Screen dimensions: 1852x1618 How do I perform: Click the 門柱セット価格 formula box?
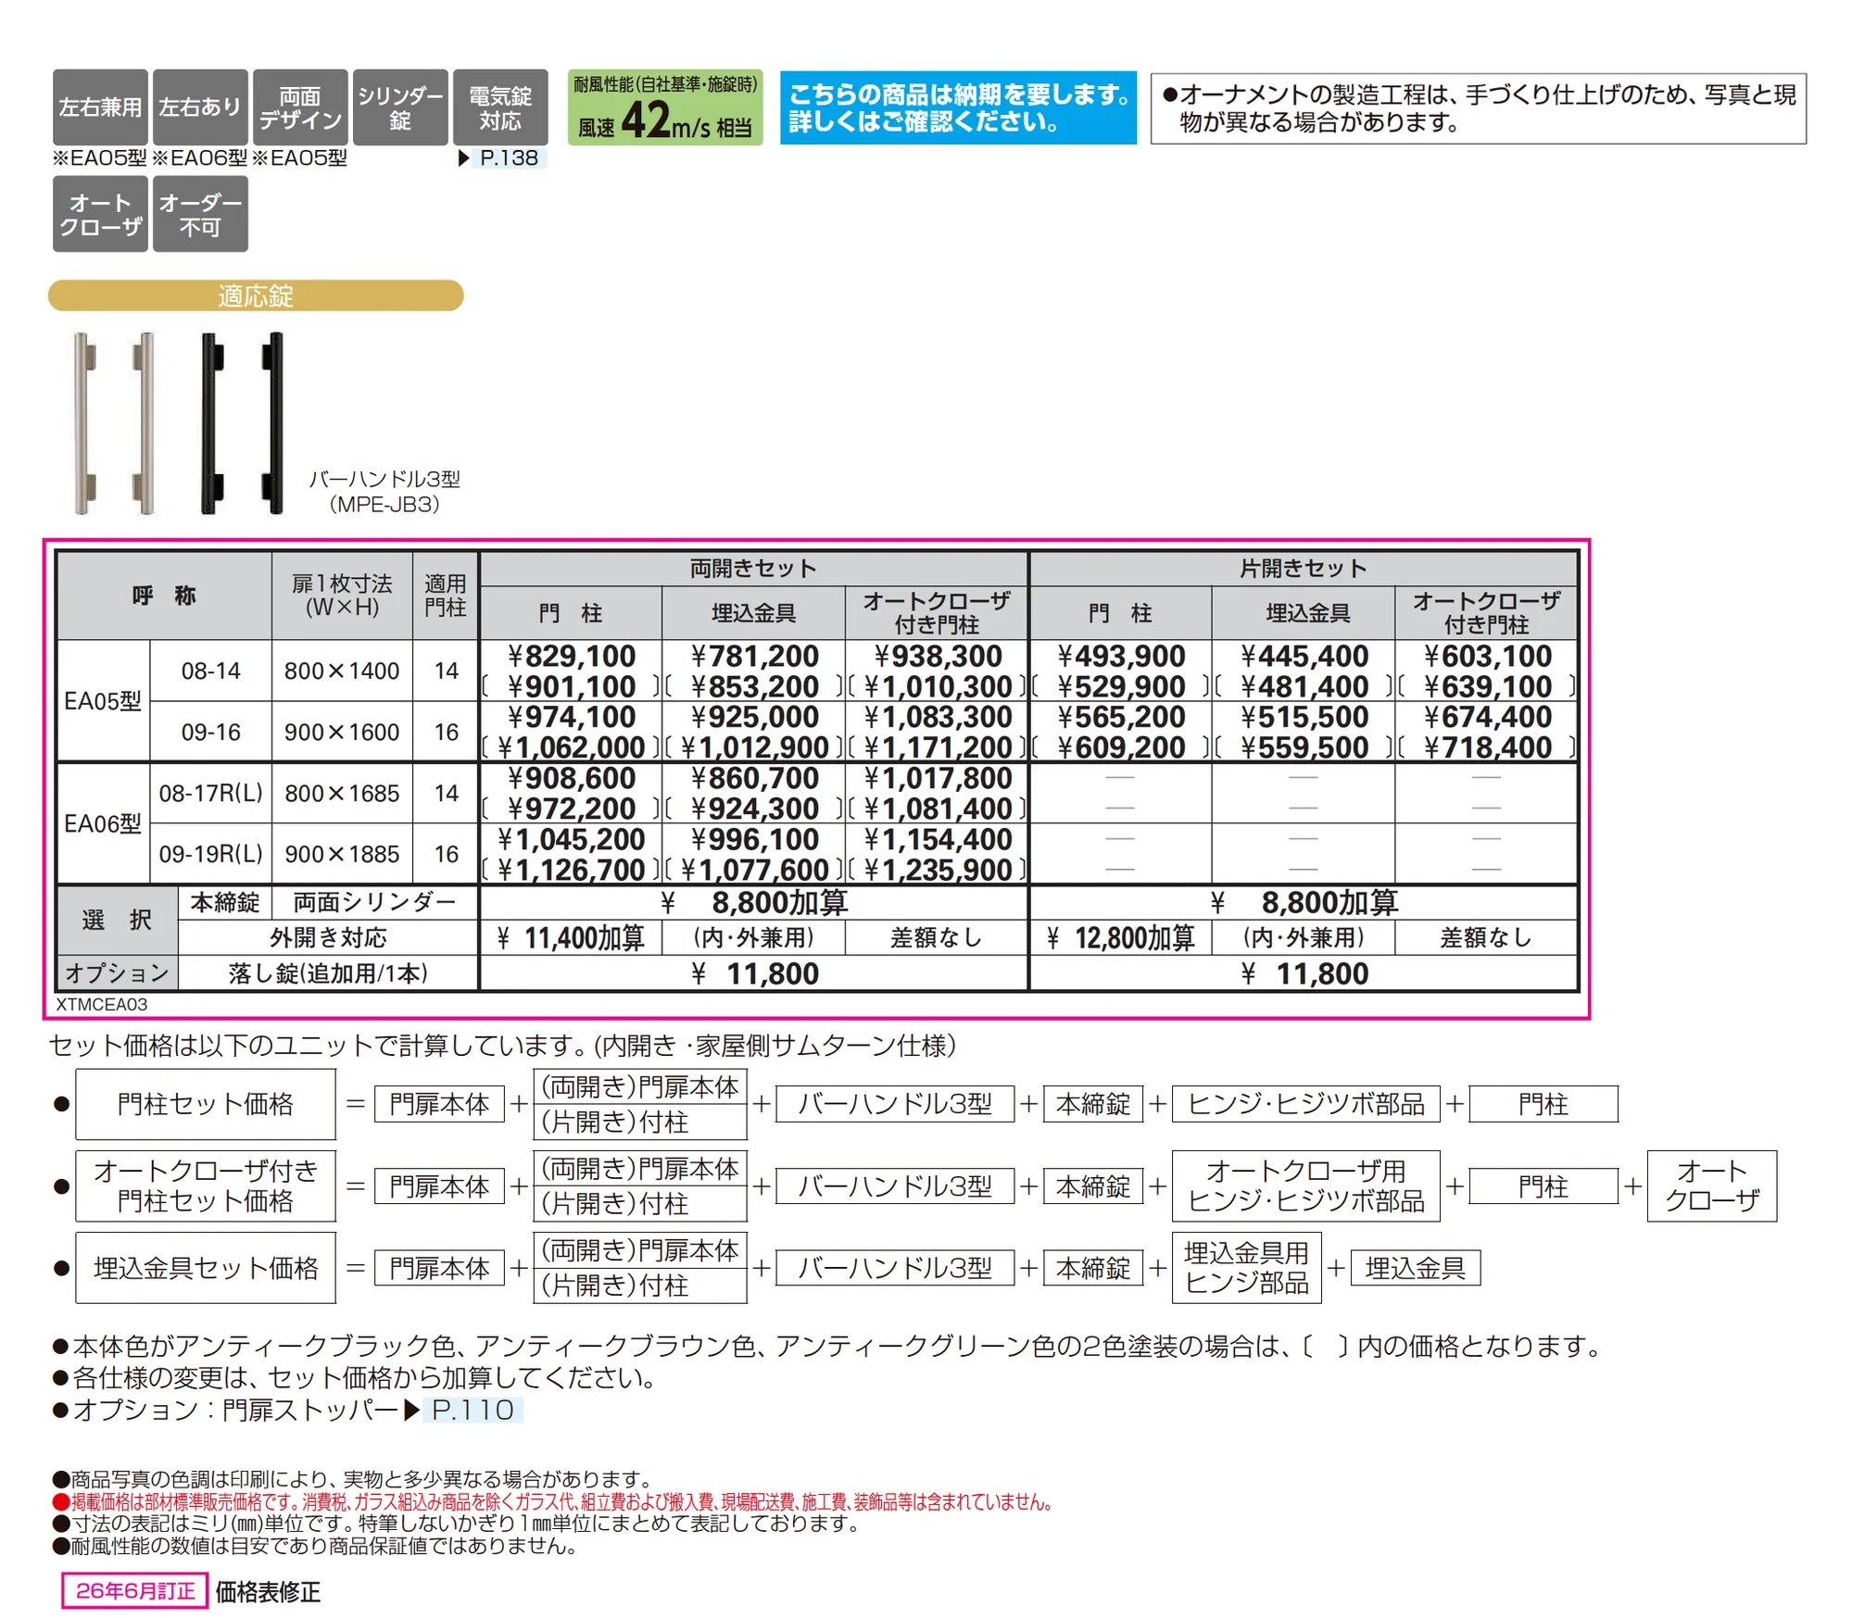[206, 1104]
